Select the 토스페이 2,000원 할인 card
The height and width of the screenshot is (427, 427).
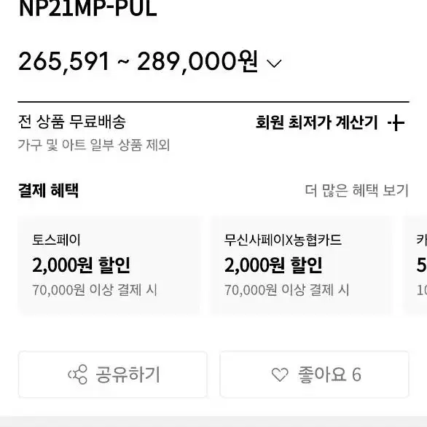(109, 265)
